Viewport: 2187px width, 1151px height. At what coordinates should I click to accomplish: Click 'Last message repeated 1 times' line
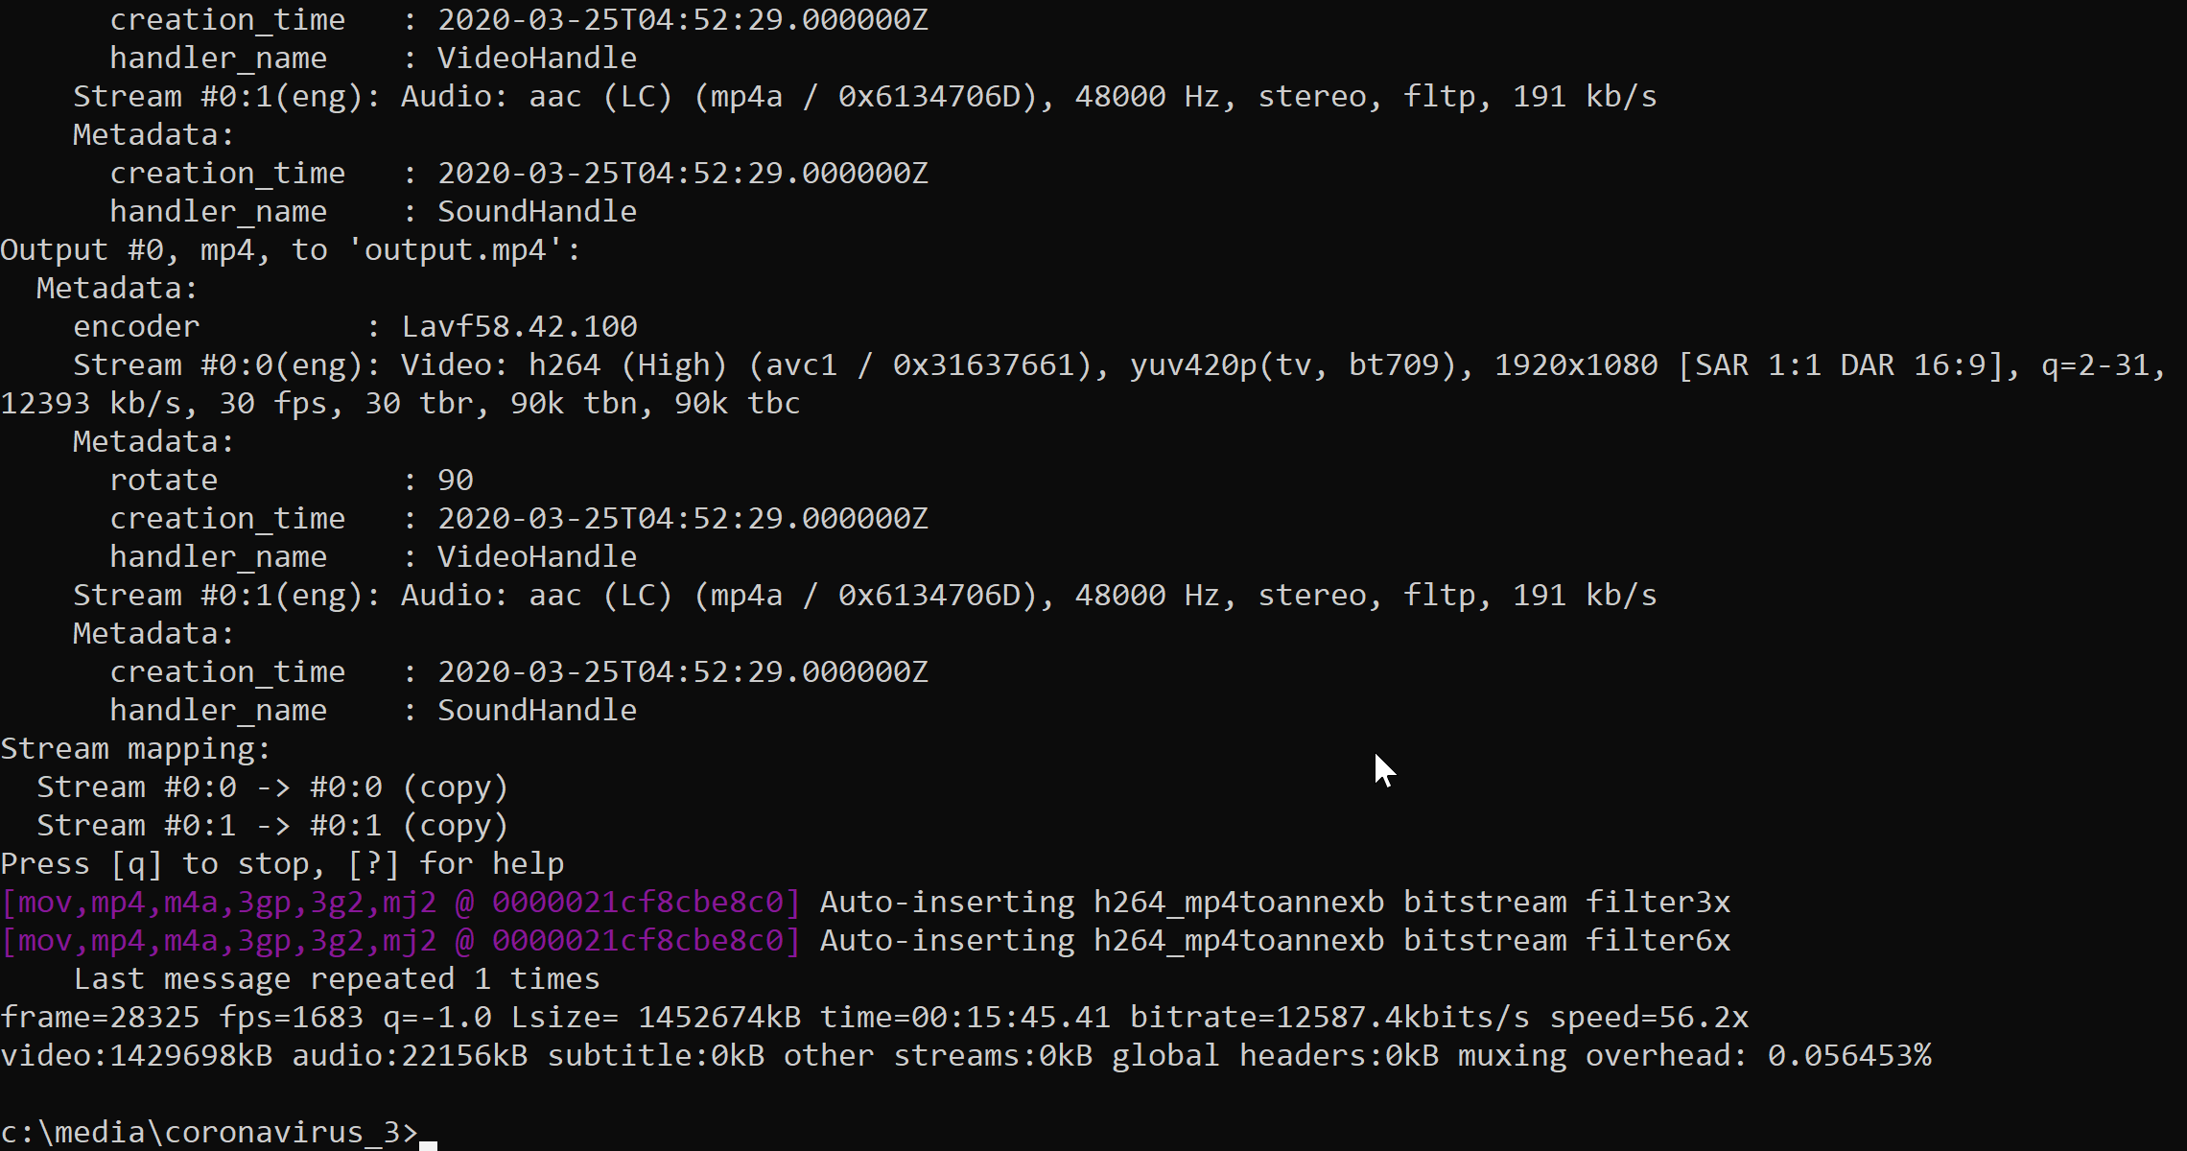337,979
